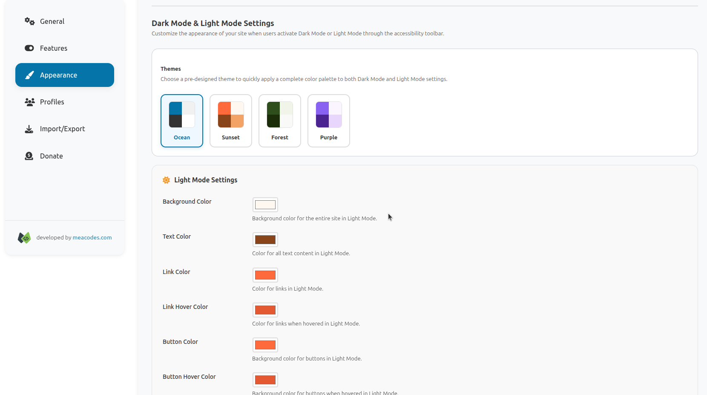Open the Button Color picker swatch
Image resolution: width=707 pixels, height=395 pixels.
[265, 345]
